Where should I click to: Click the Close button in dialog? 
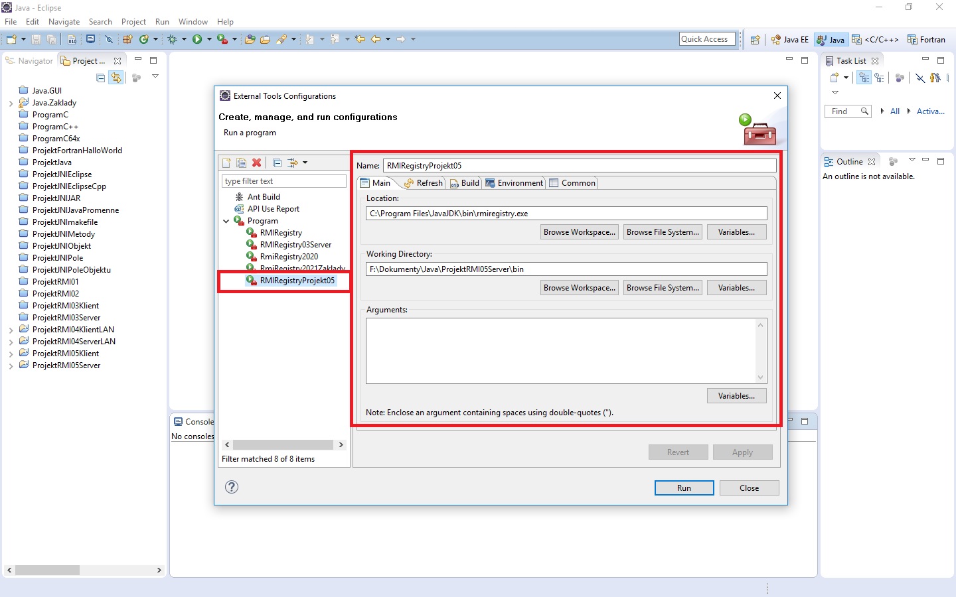pos(749,488)
